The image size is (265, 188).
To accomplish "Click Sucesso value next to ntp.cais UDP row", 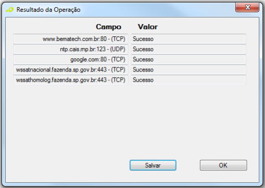I will 188,49.
